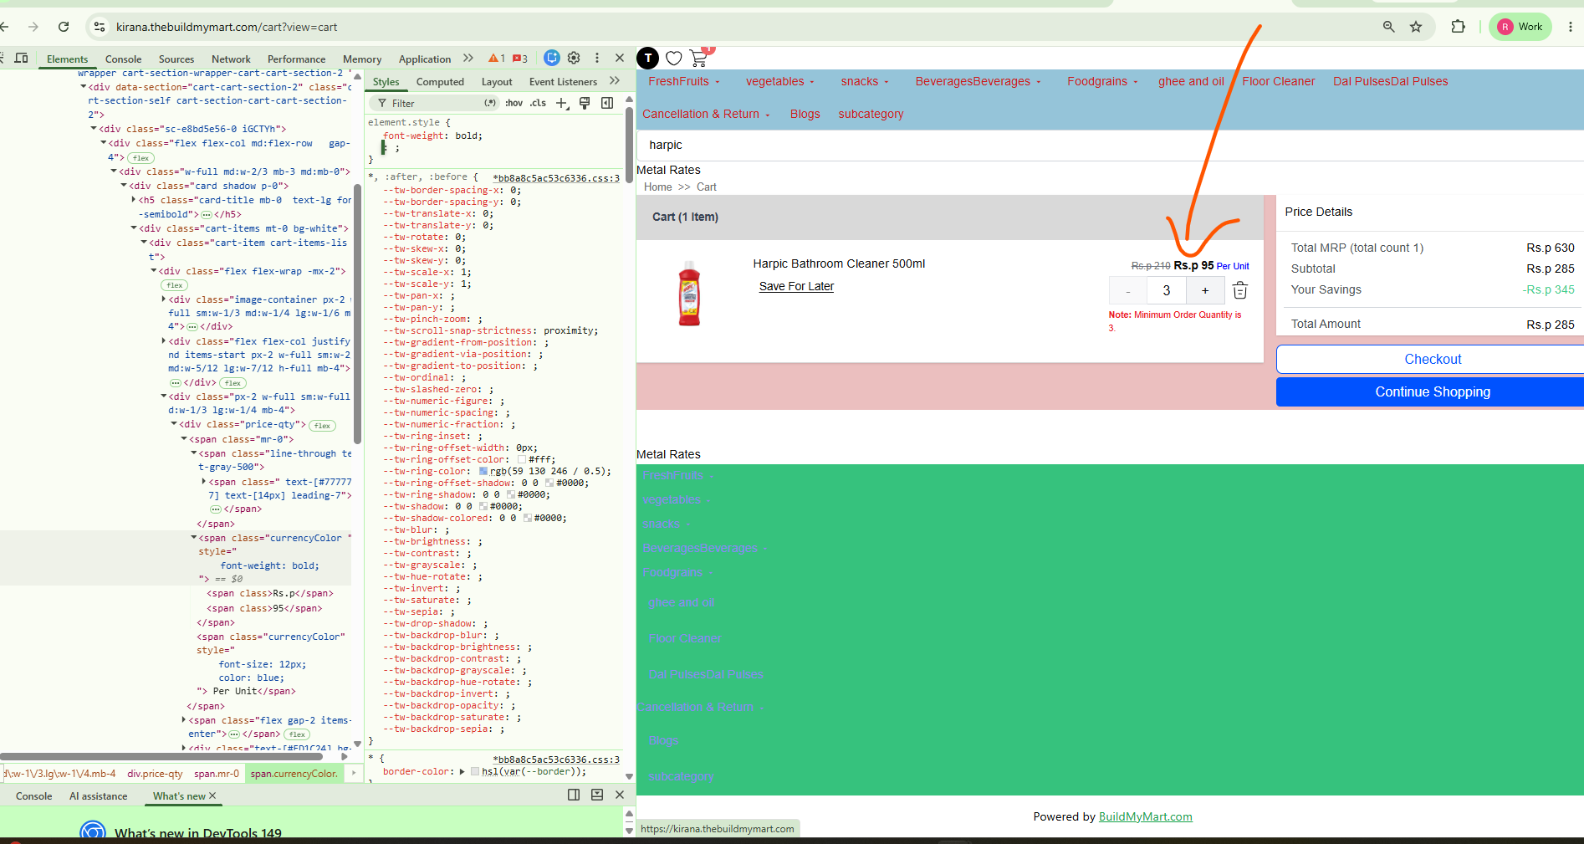
Task: Open the AI assistance drawer tab
Action: pyautogui.click(x=99, y=795)
